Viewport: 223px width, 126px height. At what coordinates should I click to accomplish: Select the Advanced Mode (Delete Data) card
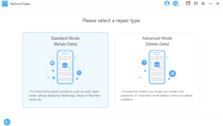tap(157, 70)
